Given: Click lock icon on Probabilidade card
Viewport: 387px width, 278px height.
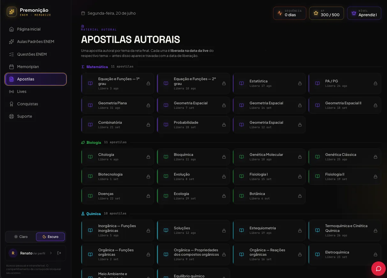Looking at the screenshot, I should click(224, 125).
